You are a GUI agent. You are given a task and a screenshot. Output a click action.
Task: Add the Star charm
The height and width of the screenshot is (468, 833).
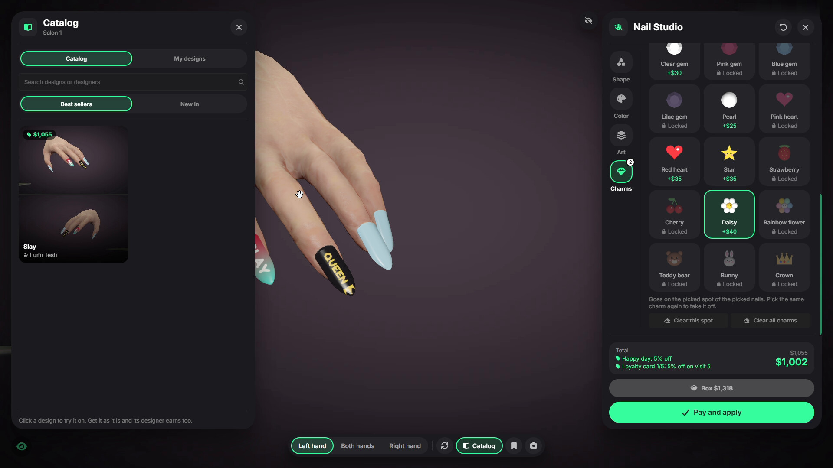click(729, 161)
